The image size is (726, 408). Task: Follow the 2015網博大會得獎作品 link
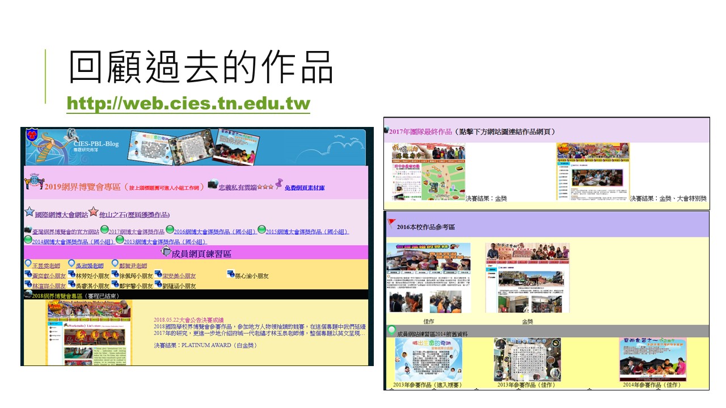[307, 232]
